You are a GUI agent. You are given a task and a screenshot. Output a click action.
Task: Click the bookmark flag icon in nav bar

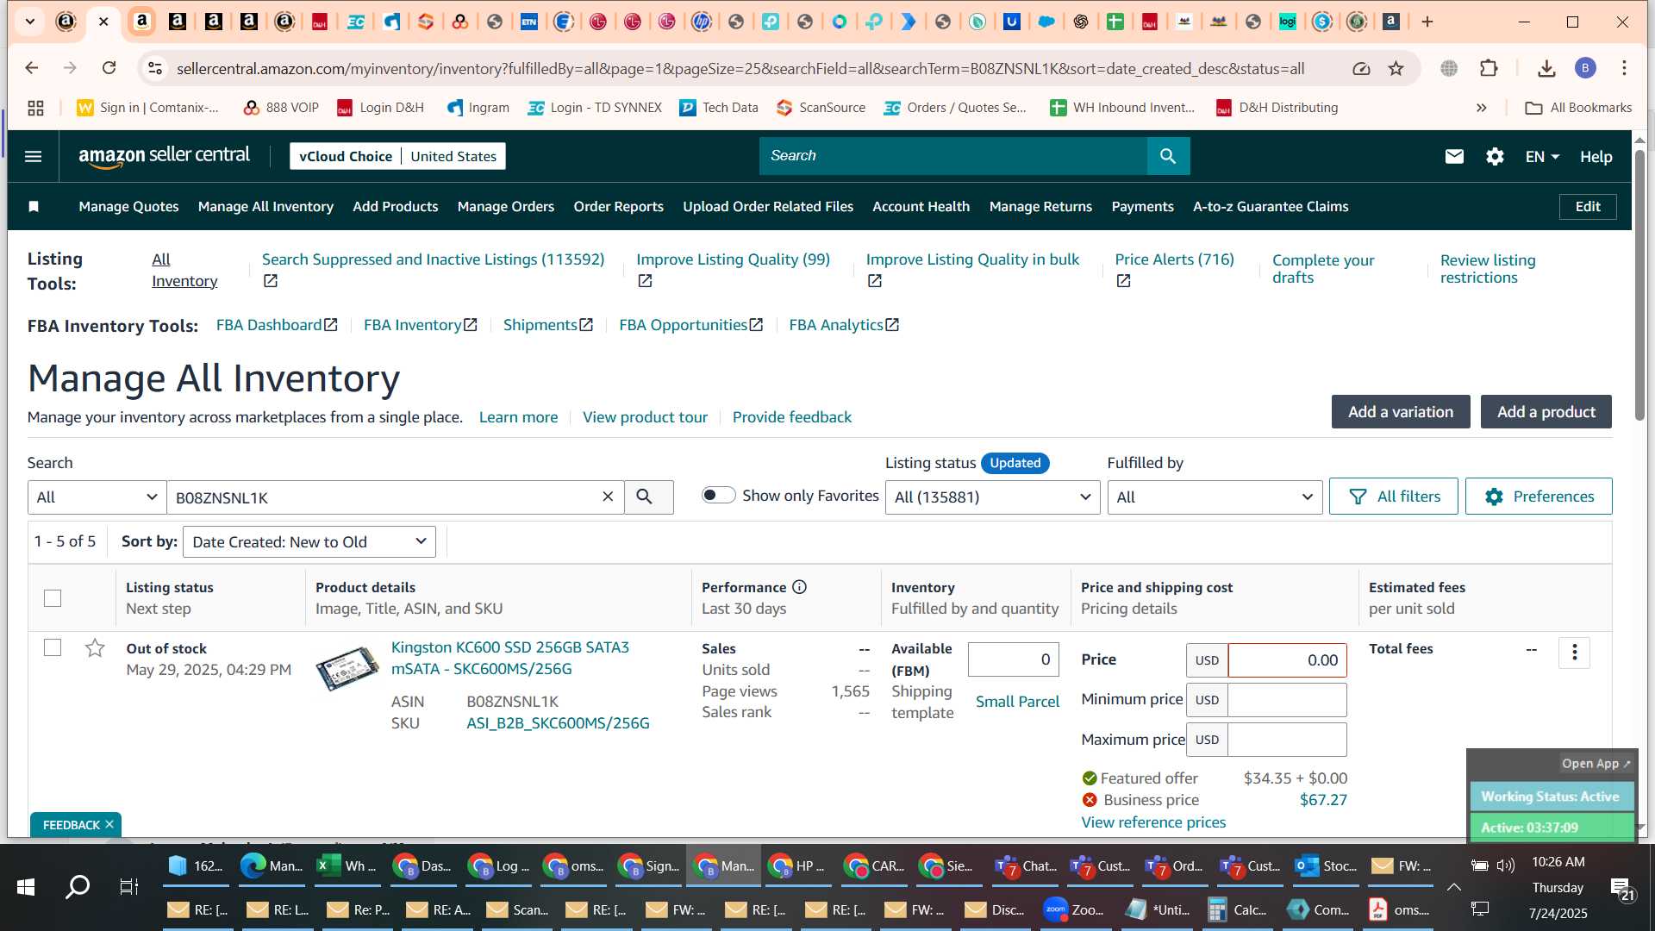[x=34, y=206]
